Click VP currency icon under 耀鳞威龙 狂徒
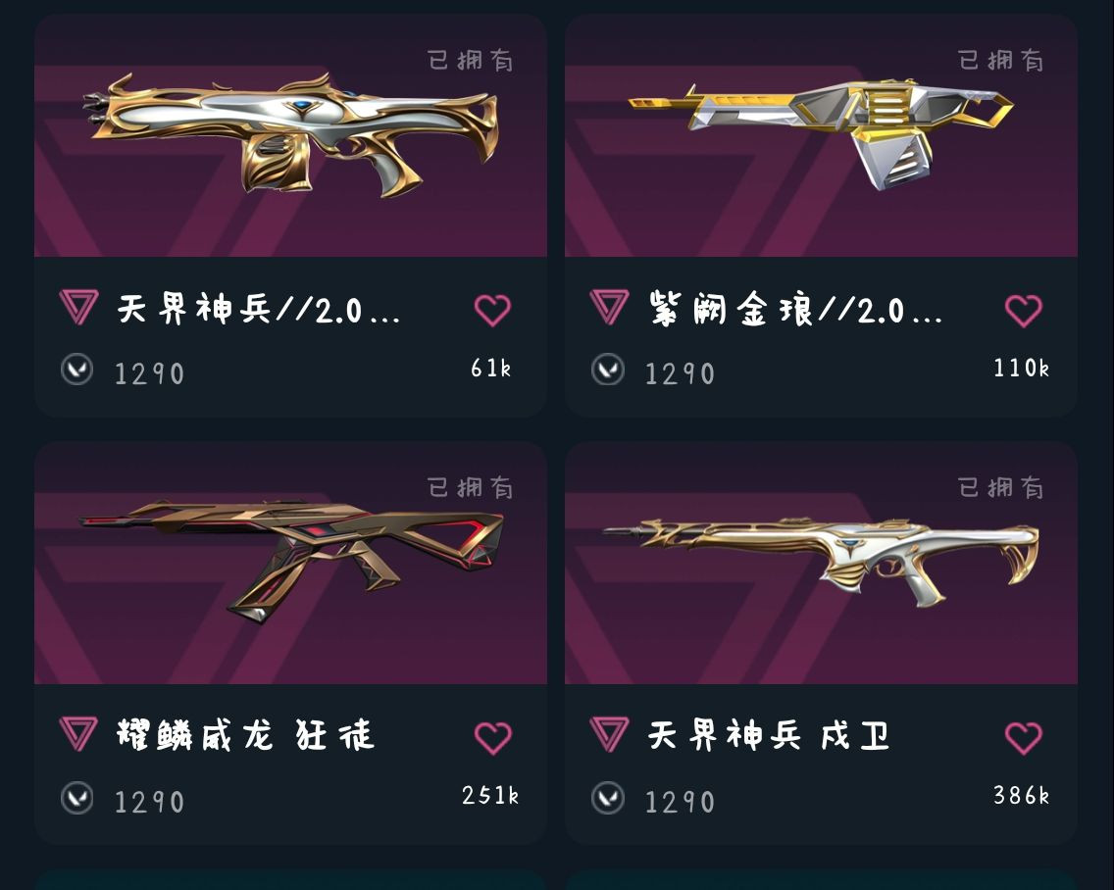1114x890 pixels. pyautogui.click(x=76, y=798)
